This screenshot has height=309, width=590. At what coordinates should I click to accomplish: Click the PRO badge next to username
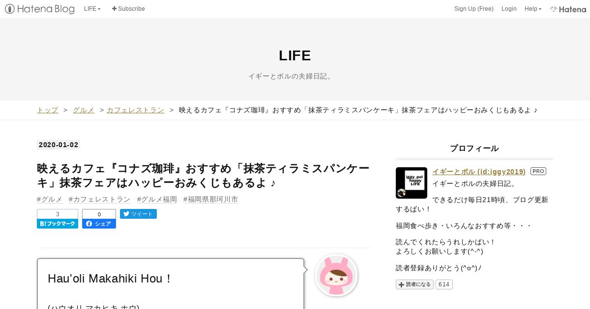538,171
